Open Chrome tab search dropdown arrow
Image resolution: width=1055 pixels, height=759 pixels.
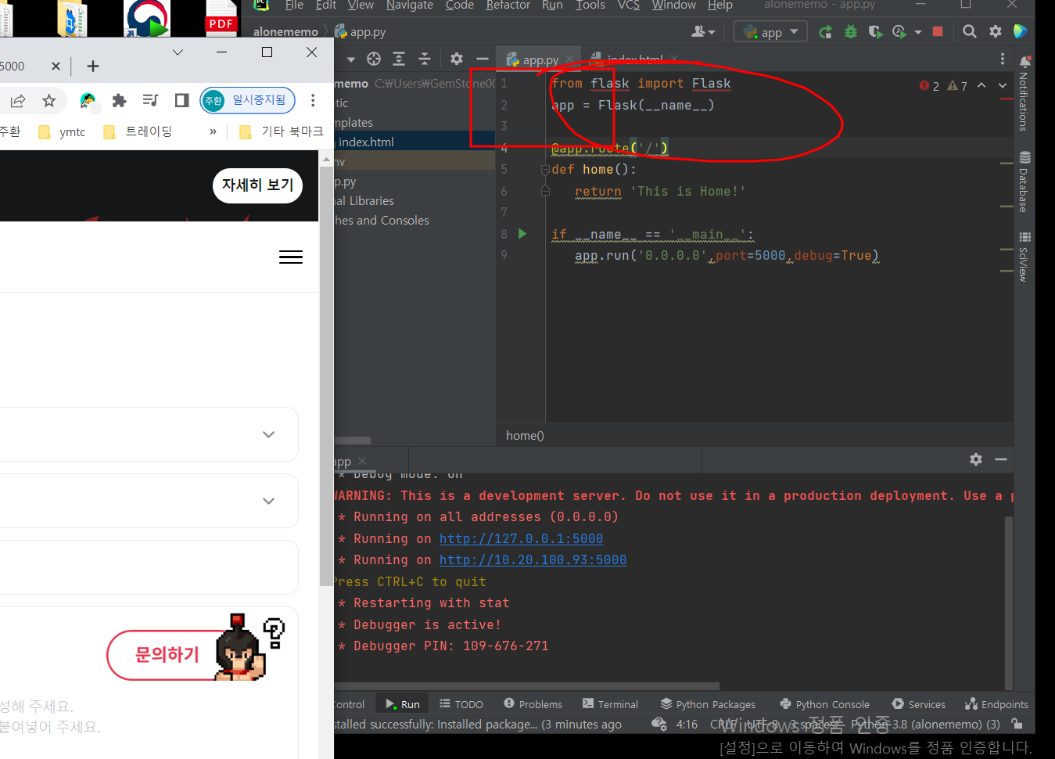tap(178, 52)
